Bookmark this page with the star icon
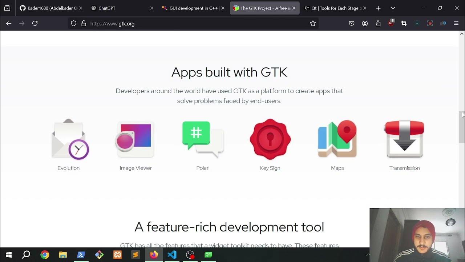This screenshot has width=465, height=262. pos(313,23)
